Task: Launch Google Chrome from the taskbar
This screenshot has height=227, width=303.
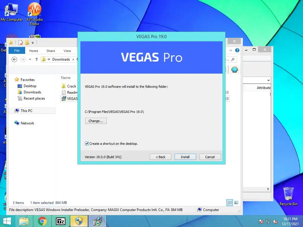Action: (42, 221)
